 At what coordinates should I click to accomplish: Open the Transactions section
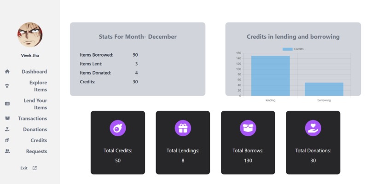coord(32,118)
